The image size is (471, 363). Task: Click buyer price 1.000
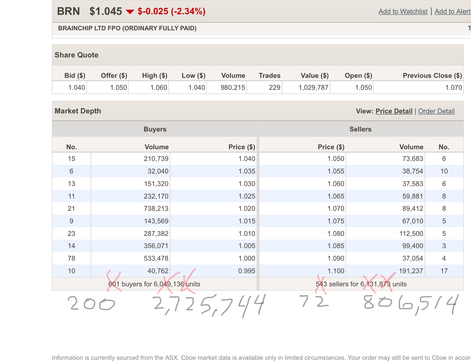click(x=247, y=258)
